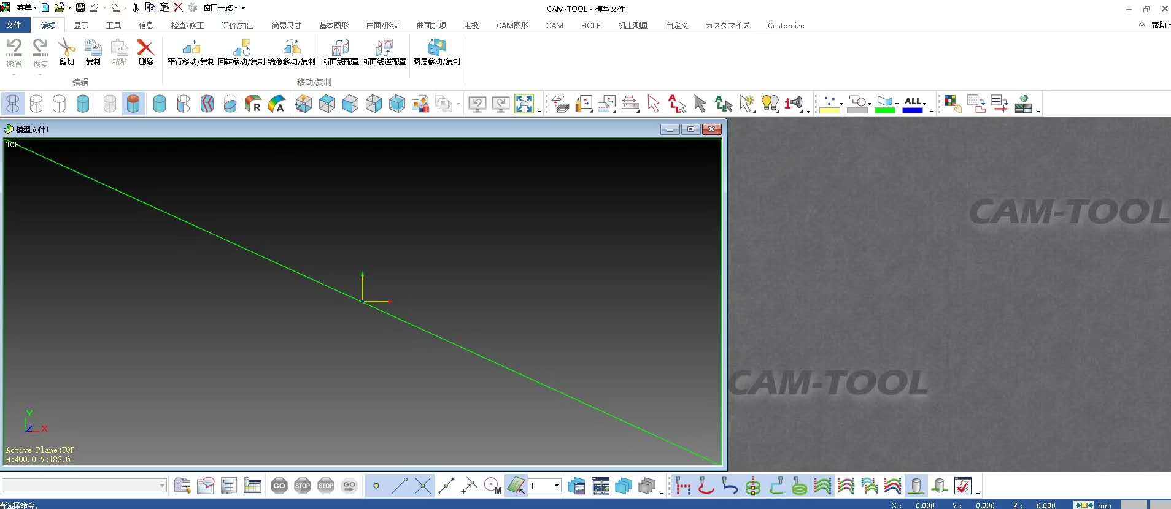
Task: Click the save floppy disk icon in title bar
Action: (80, 7)
